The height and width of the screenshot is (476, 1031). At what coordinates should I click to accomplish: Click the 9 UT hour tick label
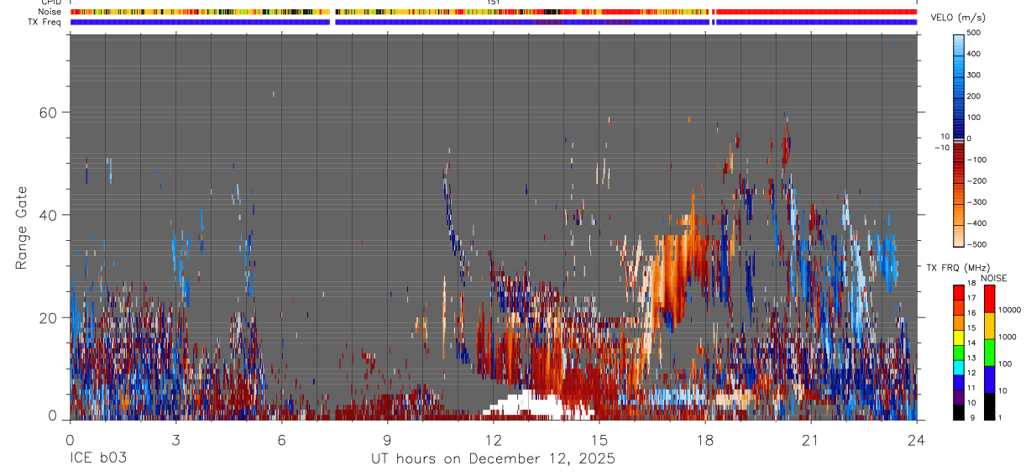click(x=387, y=440)
